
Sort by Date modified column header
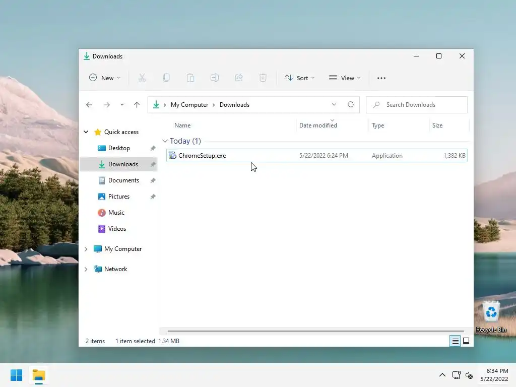[318, 125]
